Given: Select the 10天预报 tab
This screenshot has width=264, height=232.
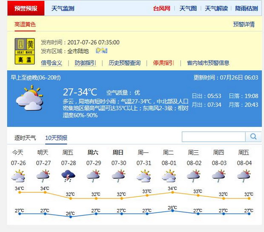Looking at the screenshot, I should pos(56,138).
